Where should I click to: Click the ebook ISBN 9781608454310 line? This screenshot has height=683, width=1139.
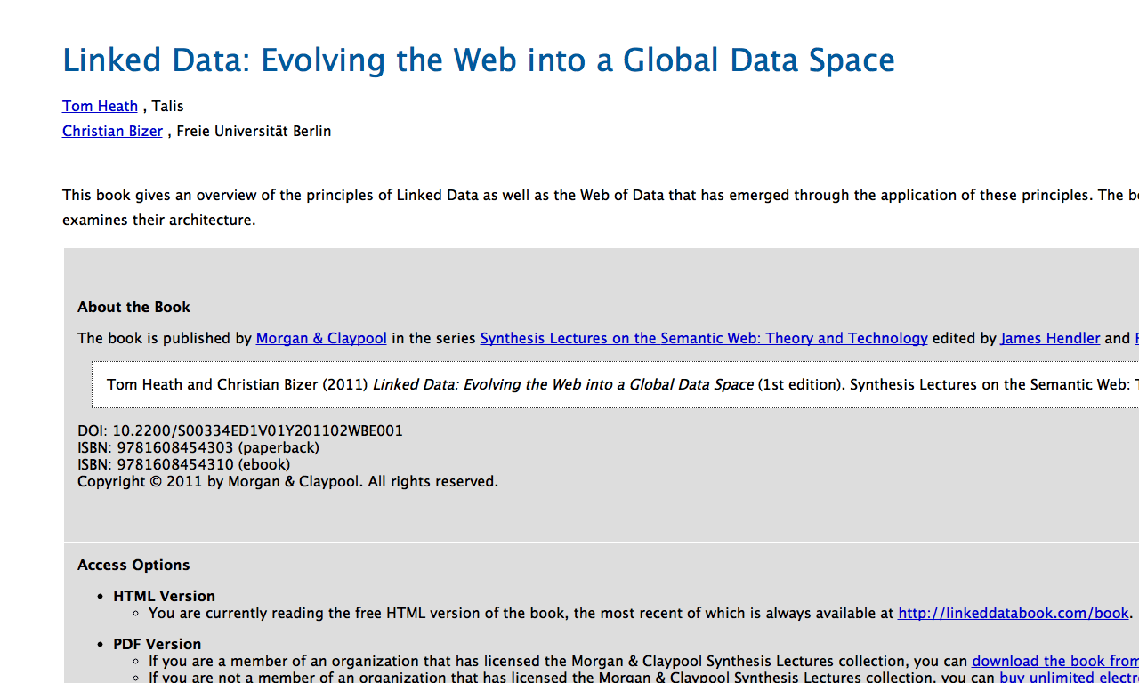(x=184, y=464)
